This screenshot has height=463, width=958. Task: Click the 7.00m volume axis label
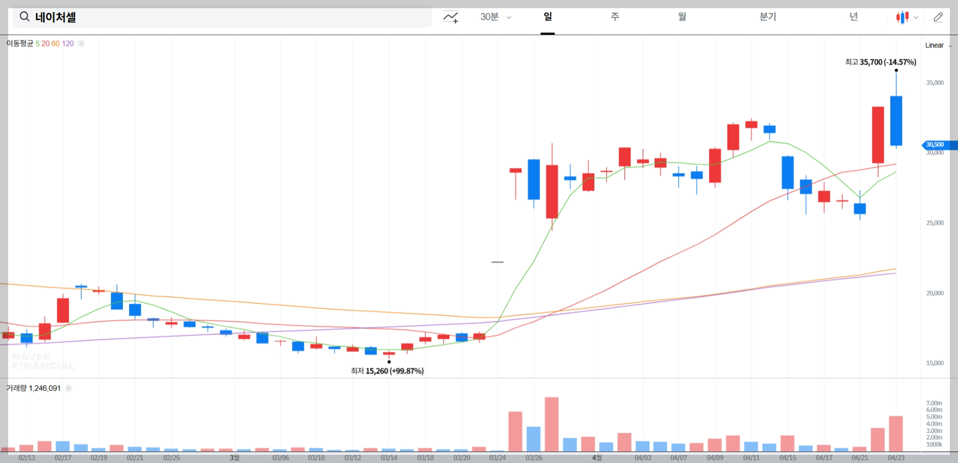click(x=934, y=403)
